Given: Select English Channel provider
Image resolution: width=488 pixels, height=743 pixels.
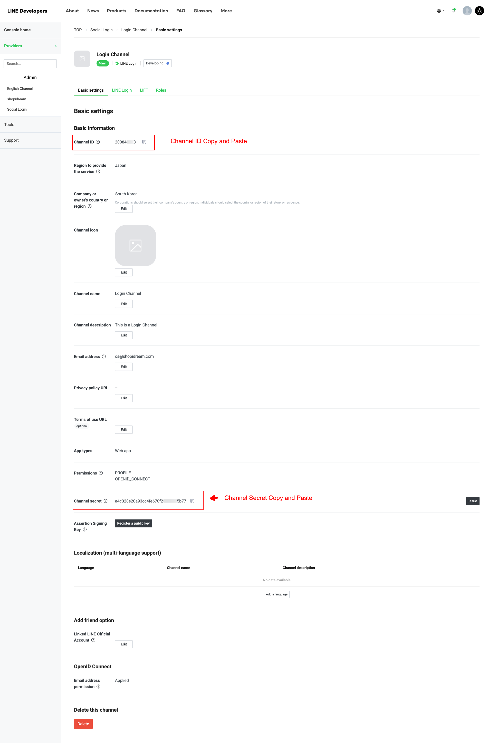Looking at the screenshot, I should [20, 89].
